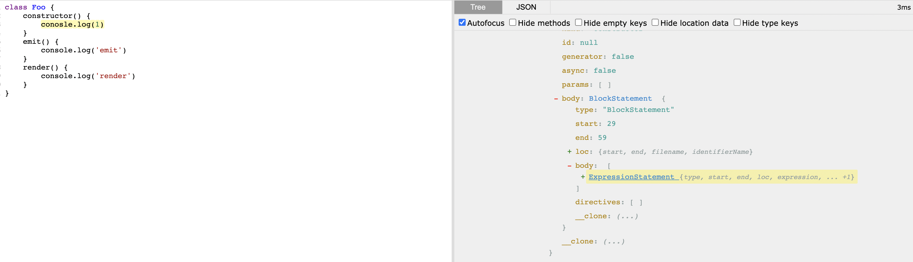Screen dimensions: 913x262
Task: Expand the highlighted ExpressionStatement with plus sign
Action: pyautogui.click(x=583, y=177)
